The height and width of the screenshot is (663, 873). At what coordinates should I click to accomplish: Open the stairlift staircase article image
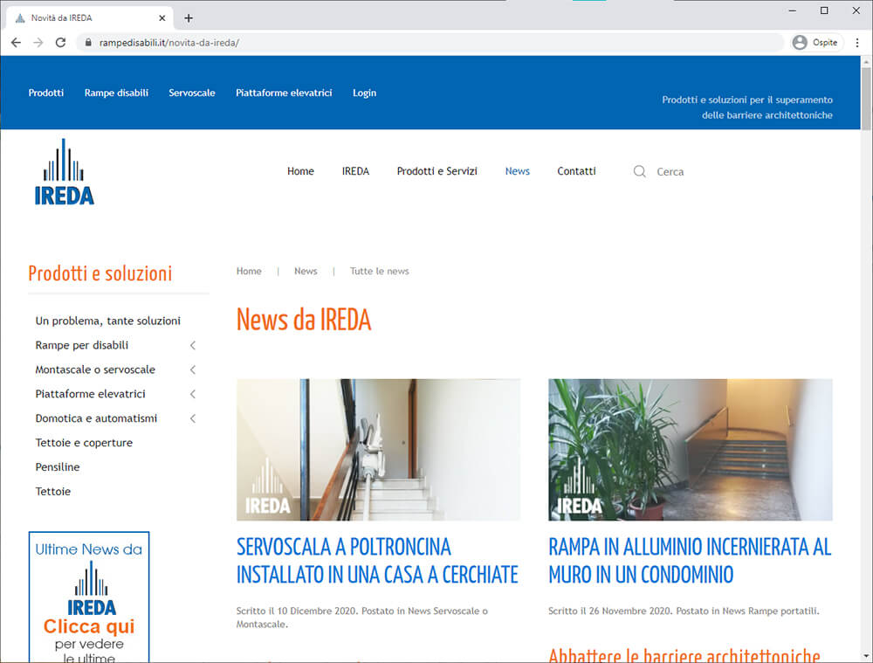coord(379,450)
